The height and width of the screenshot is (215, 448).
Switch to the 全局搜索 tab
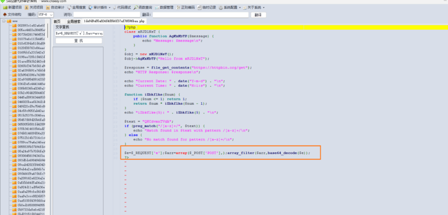(73, 21)
